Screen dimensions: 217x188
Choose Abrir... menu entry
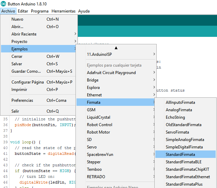pos(38,27)
